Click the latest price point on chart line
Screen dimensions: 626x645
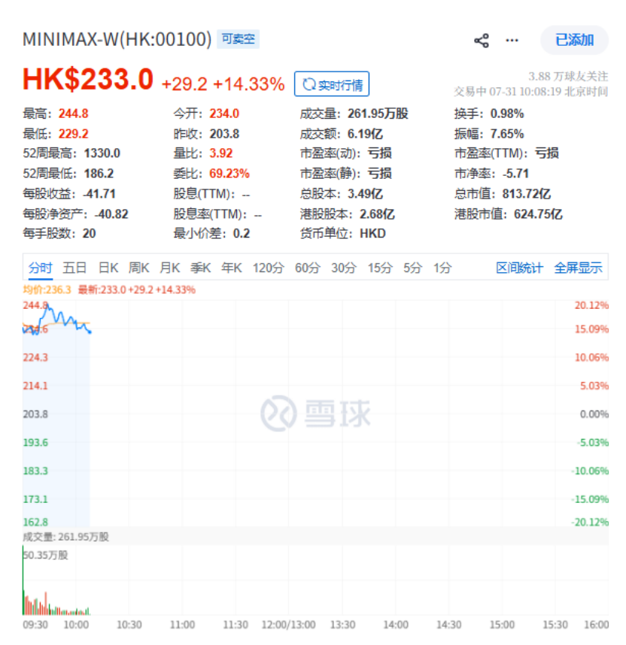[90, 332]
